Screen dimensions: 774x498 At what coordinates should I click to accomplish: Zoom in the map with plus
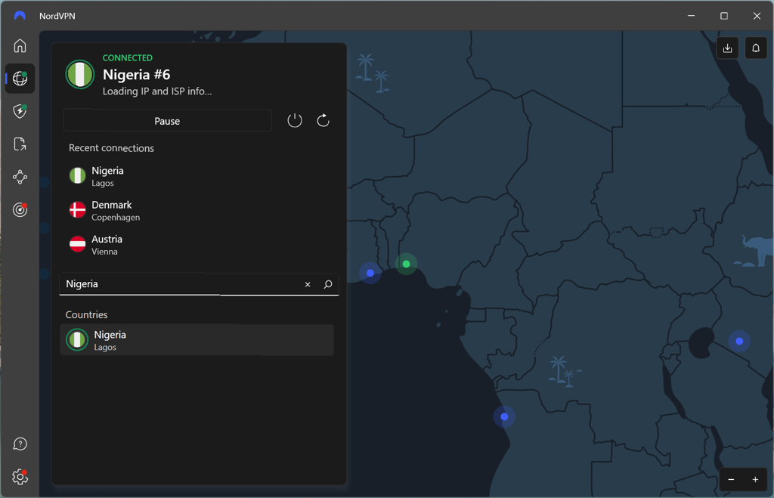[755, 479]
